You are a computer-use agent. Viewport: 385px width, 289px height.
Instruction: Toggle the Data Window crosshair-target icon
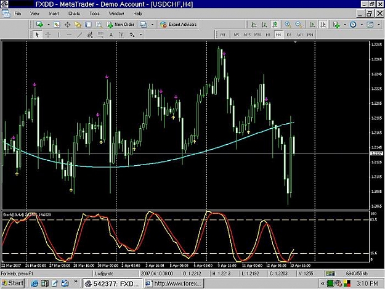click(67, 25)
